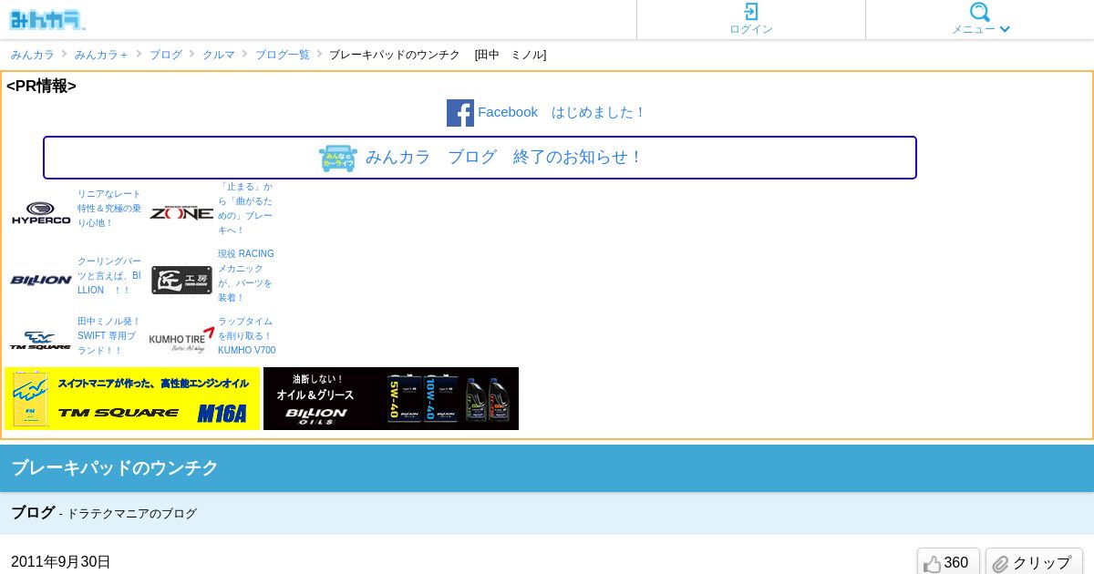The height and width of the screenshot is (574, 1094).
Task: Click the HYPERCO logo
Action: point(41,213)
